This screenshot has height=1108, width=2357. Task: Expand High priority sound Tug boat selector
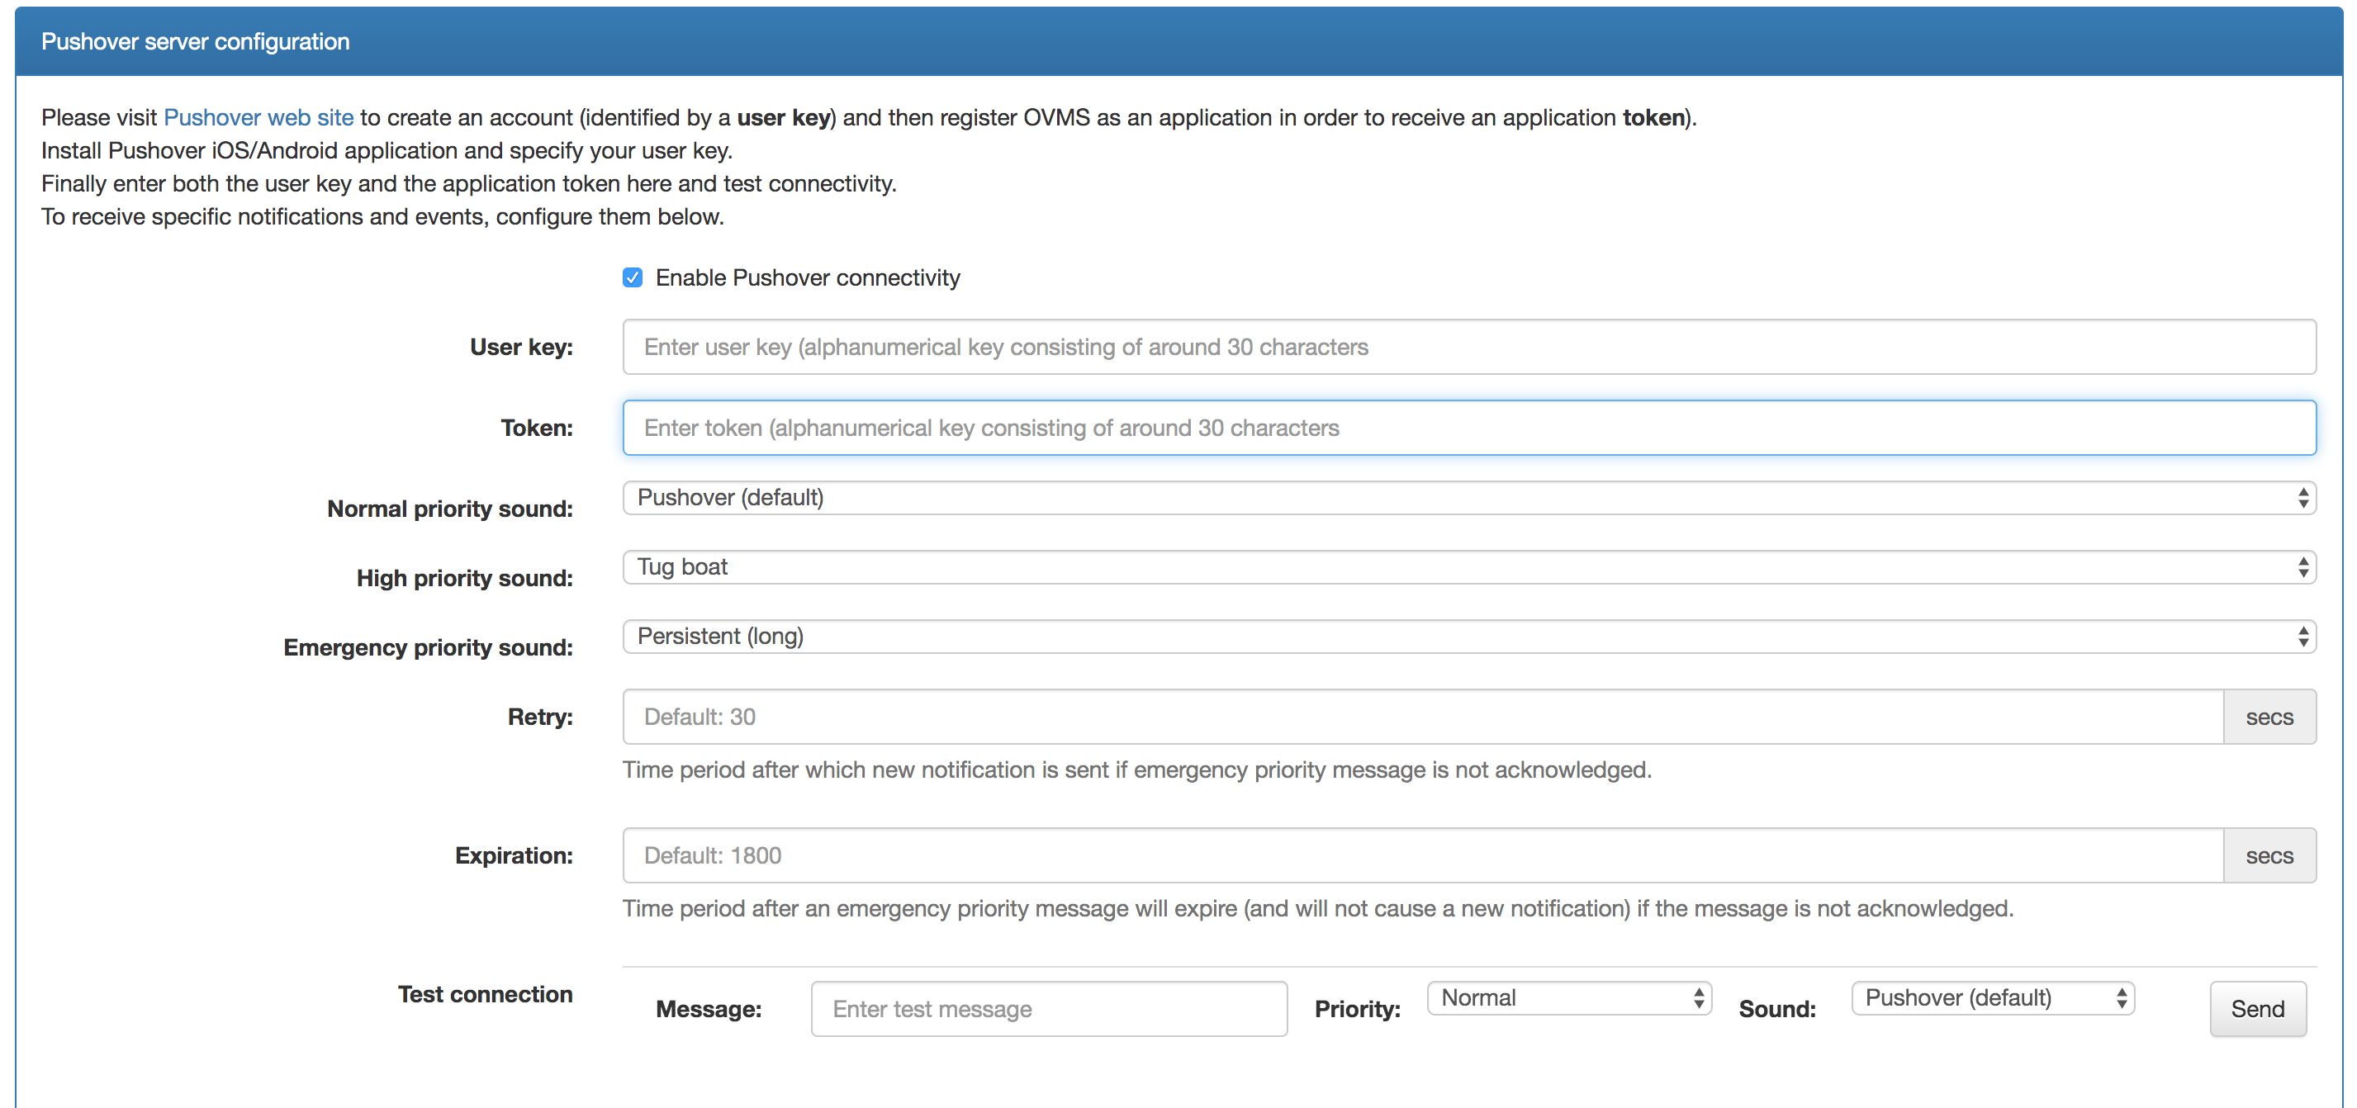(x=1468, y=567)
